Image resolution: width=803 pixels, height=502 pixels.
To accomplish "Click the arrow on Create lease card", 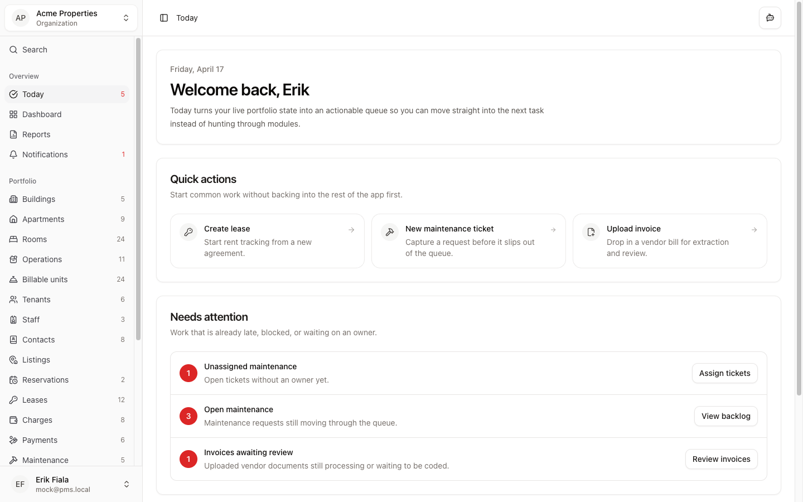I will (351, 230).
